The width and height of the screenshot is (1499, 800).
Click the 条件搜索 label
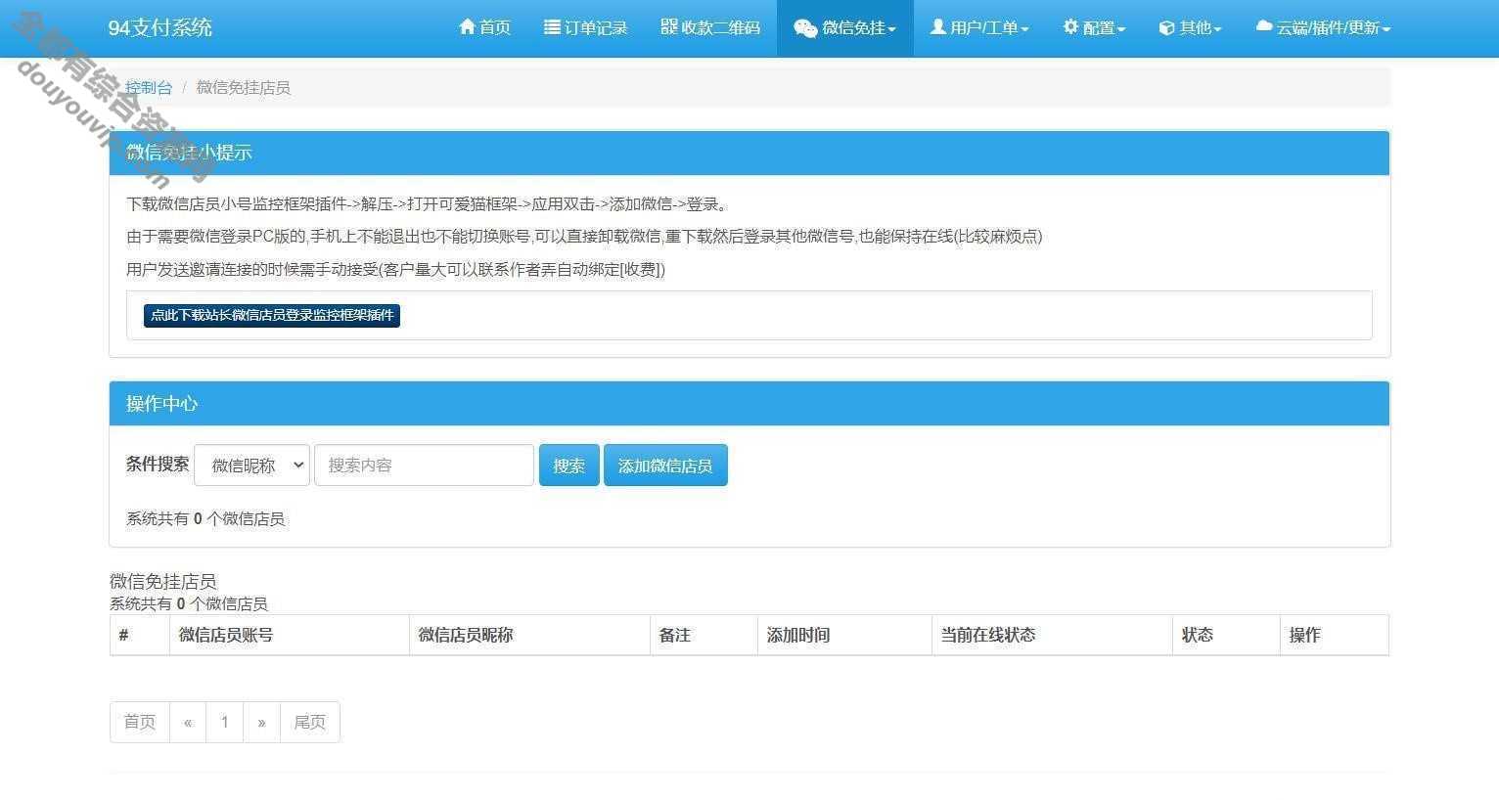click(158, 465)
